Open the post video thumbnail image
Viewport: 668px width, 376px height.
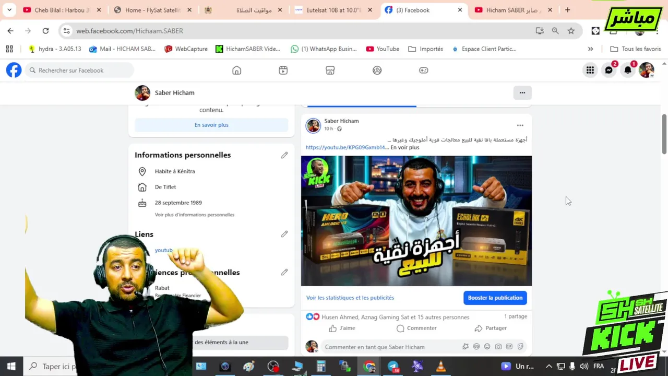(x=416, y=221)
